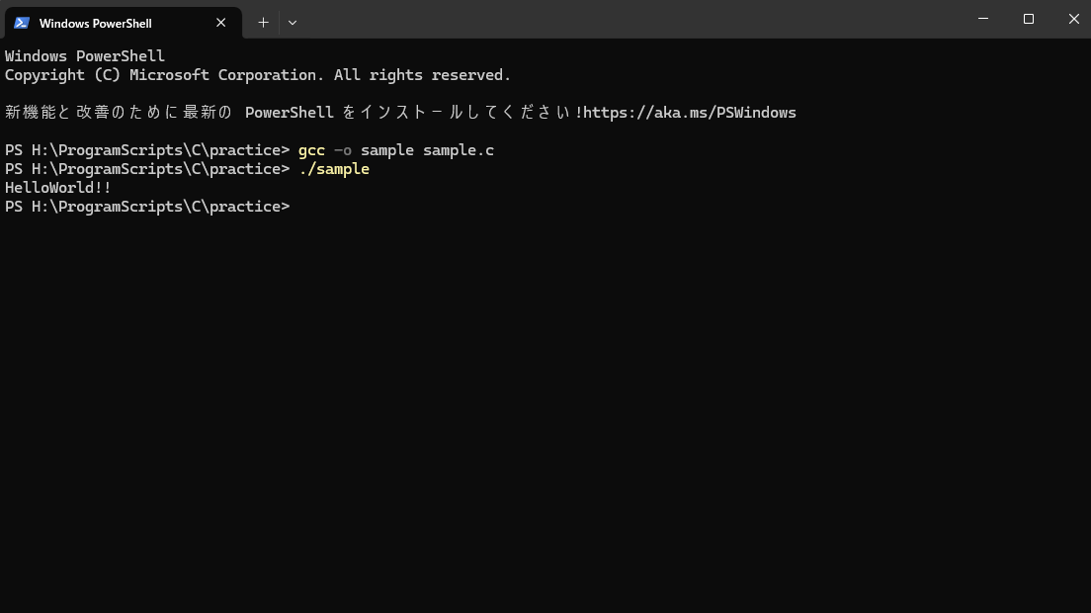Close the terminal window
Screen dimensions: 1091x613
pos(1074,19)
